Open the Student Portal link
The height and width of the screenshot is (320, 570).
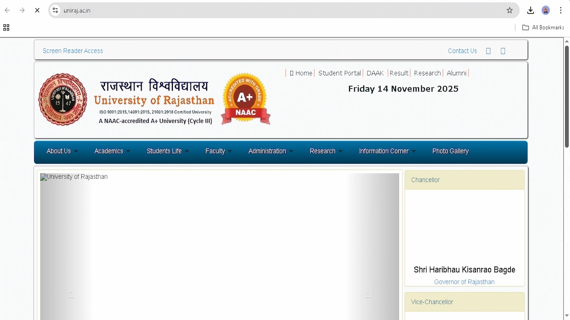pyautogui.click(x=340, y=73)
